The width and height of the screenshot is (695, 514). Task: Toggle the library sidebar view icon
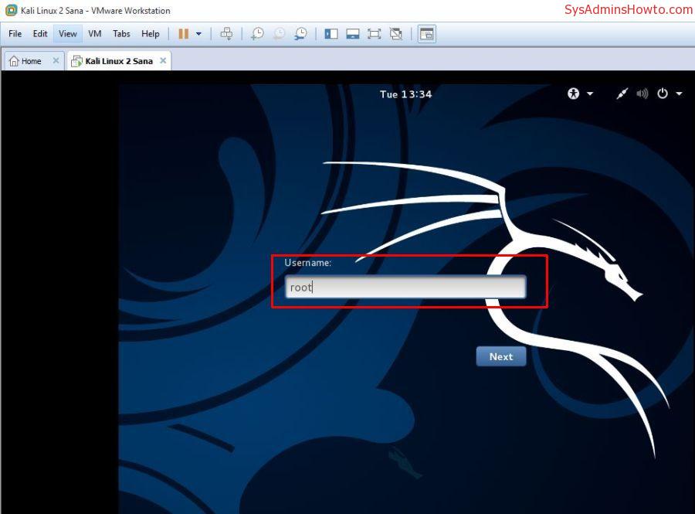331,34
